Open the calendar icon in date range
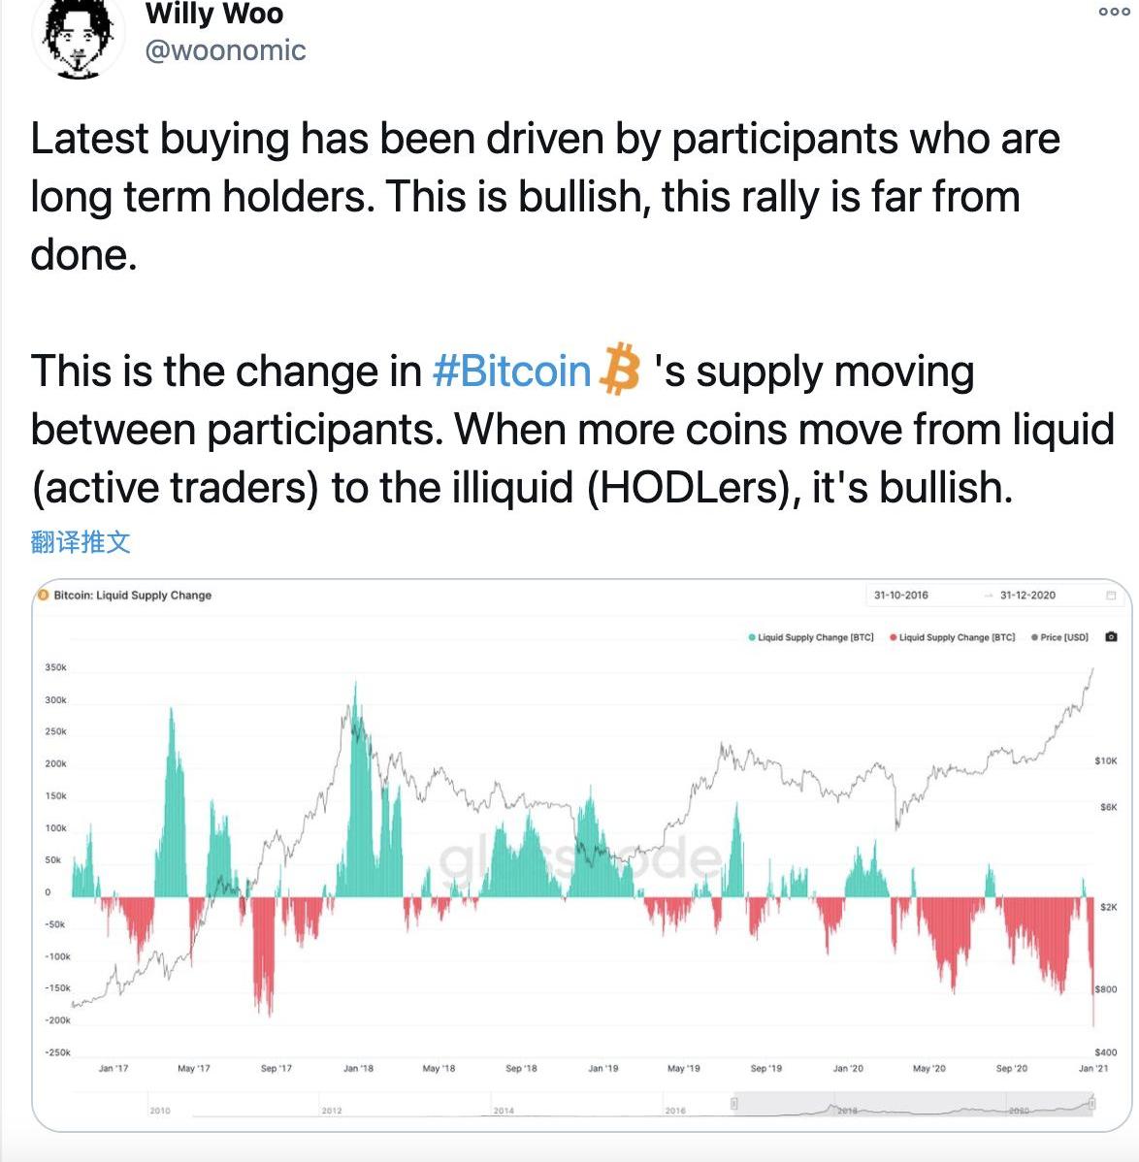Screen dimensions: 1139x1162 pyautogui.click(x=1111, y=596)
